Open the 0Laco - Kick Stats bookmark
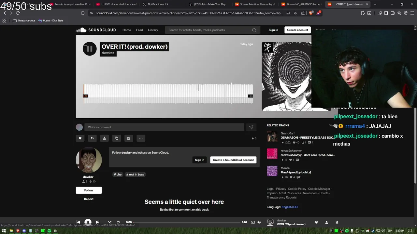The height and width of the screenshot is (234, 417). pos(51,20)
